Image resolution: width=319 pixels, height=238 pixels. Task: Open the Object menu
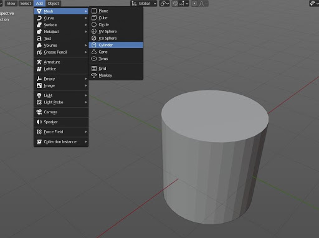pyautogui.click(x=54, y=3)
